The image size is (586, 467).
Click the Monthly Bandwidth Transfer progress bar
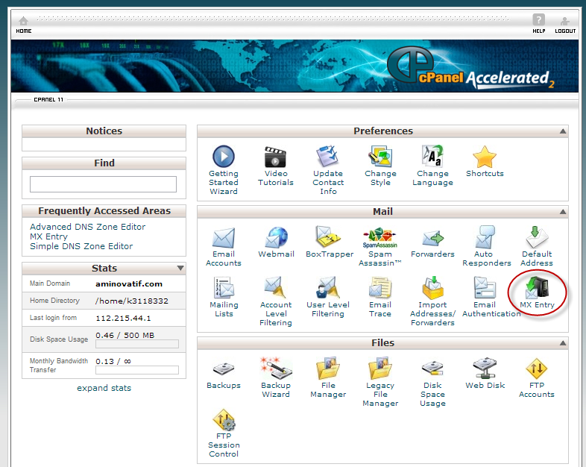pos(137,370)
